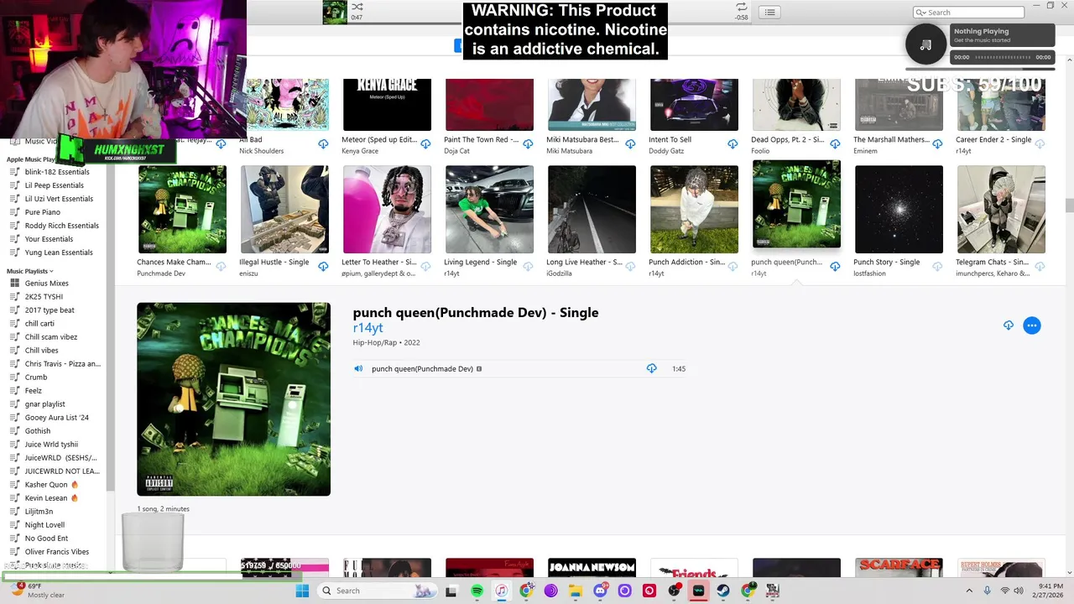Select the punch queen(Punchmade Dev) track row
Image resolution: width=1074 pixels, height=604 pixels.
[519, 368]
